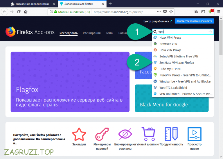Click the scrollbar down arrow

click(x=221, y=157)
